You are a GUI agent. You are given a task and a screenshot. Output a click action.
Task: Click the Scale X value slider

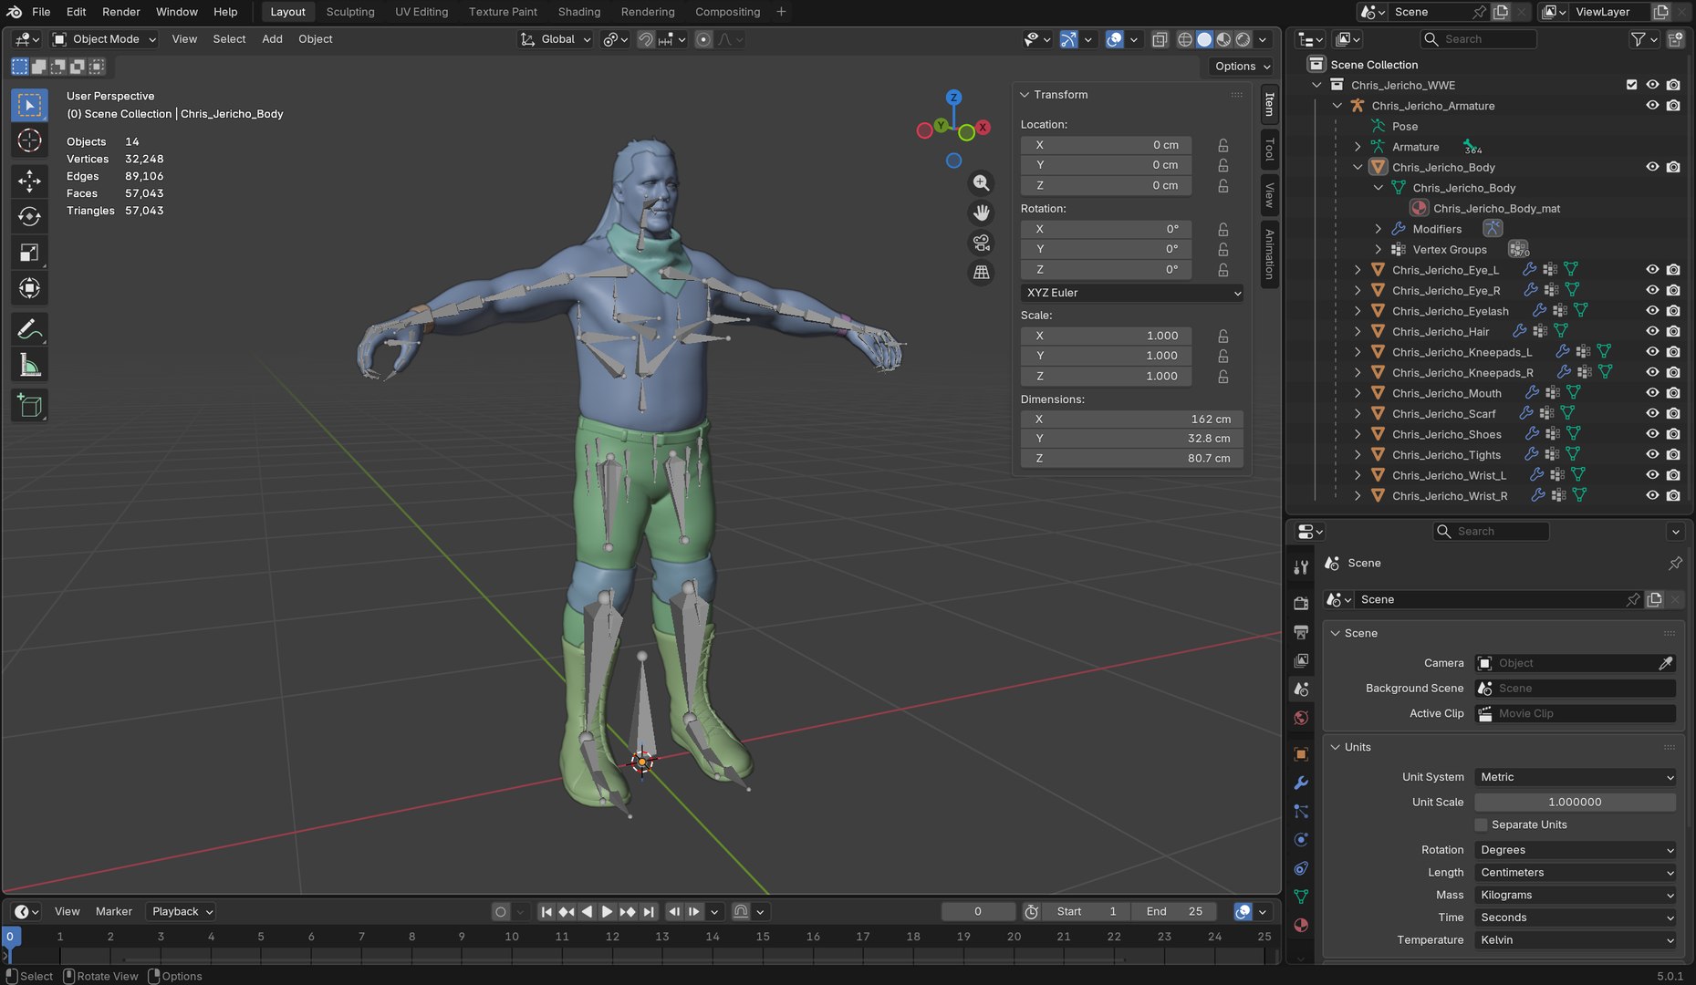[1106, 336]
